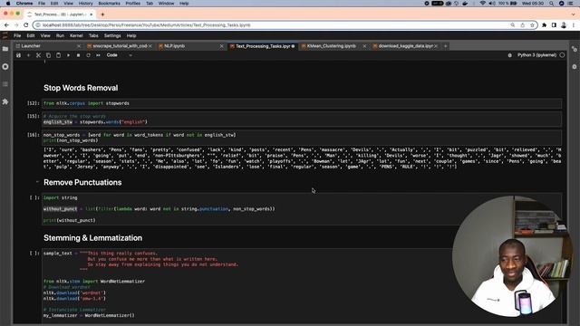
Task: Open the macOS Bookmarks menu
Action: (109, 4)
